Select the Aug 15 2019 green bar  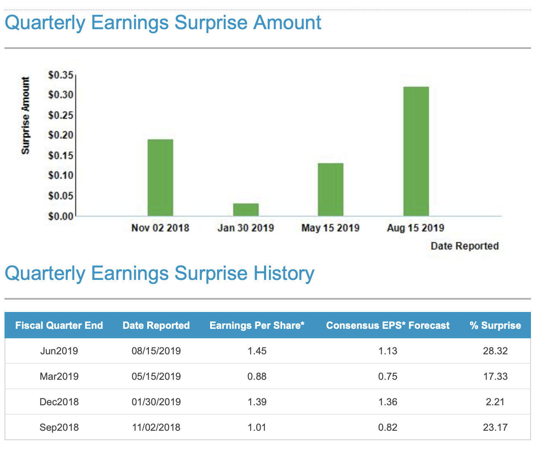tap(416, 151)
